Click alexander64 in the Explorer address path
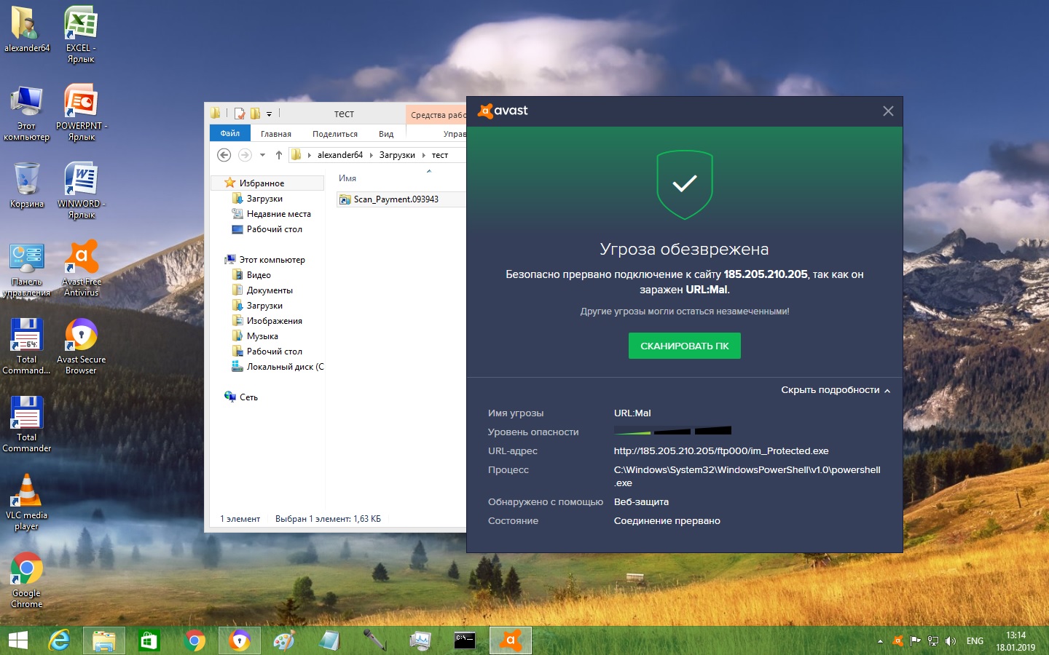This screenshot has height=655, width=1049. (x=340, y=155)
